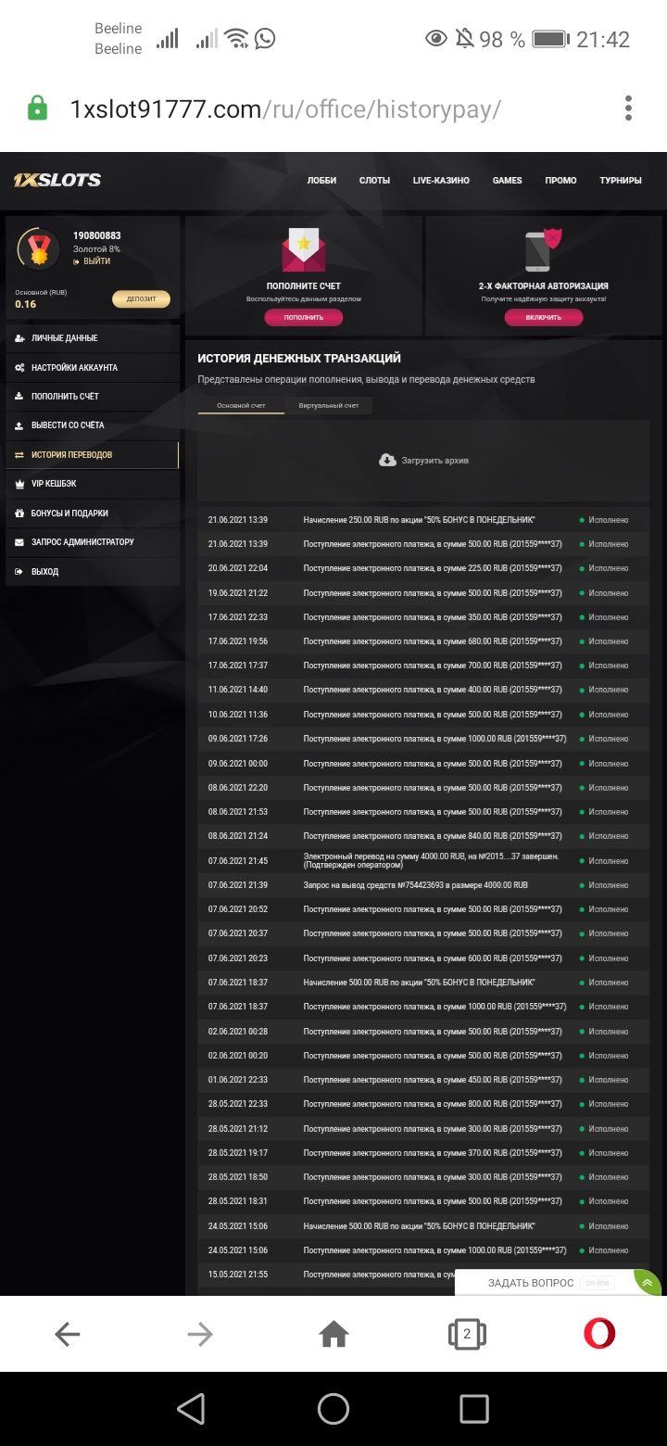Screen dimensions: 667x1446
Task: Click the cloud download archive icon
Action: (387, 460)
